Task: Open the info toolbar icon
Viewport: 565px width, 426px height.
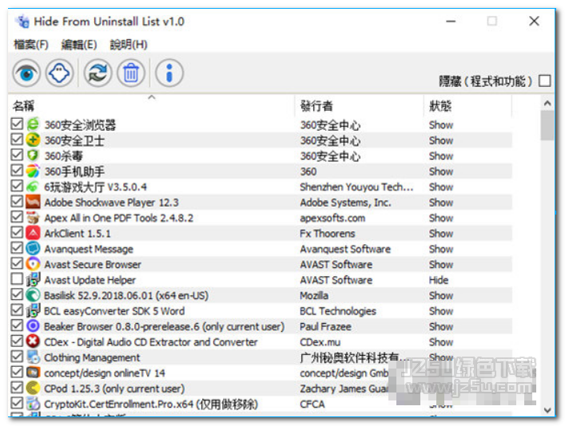Action: (169, 73)
